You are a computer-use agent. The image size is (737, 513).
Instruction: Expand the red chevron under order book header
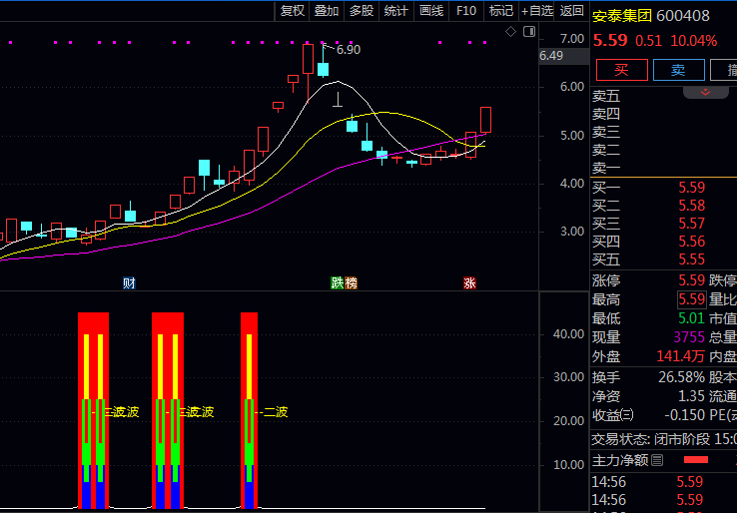[705, 92]
